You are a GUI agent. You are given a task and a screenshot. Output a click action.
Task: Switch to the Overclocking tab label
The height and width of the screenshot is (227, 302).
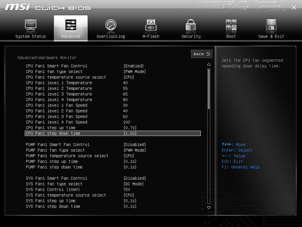[x=111, y=36]
